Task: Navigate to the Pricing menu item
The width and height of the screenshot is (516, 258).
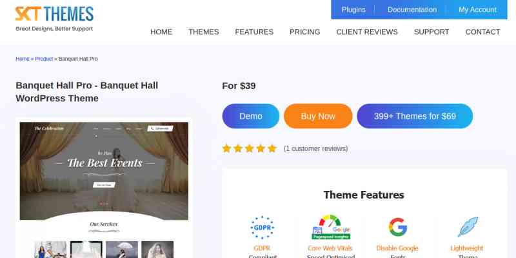Action: (x=304, y=32)
